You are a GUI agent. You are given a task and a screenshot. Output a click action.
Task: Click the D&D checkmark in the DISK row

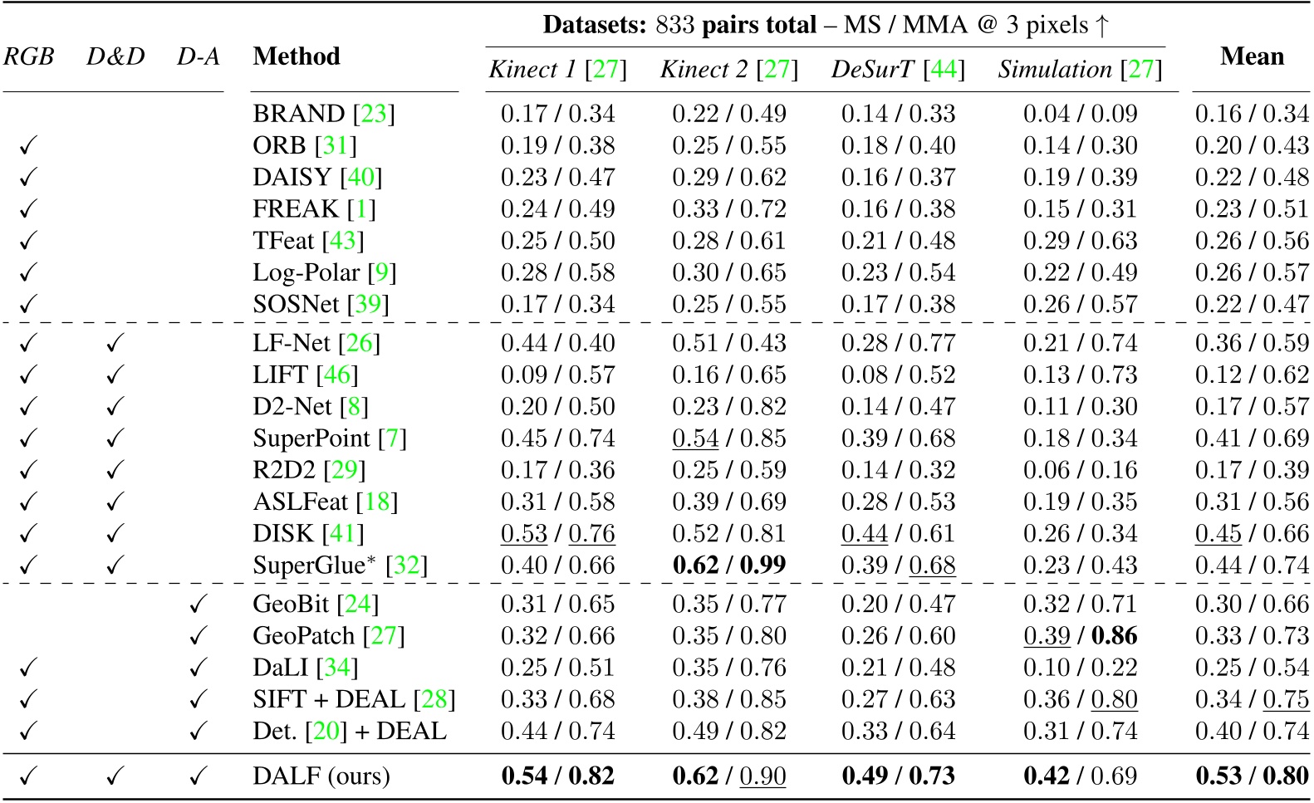(115, 534)
